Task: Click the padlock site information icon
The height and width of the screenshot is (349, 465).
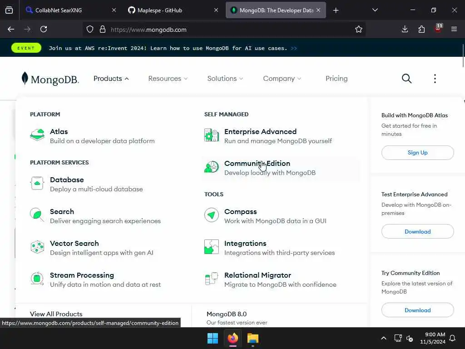Action: point(103,30)
